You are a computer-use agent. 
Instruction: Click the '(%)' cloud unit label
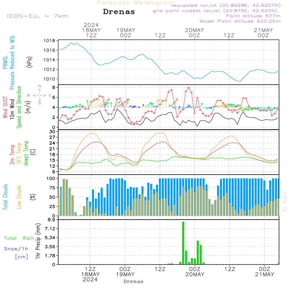[x=33, y=197]
